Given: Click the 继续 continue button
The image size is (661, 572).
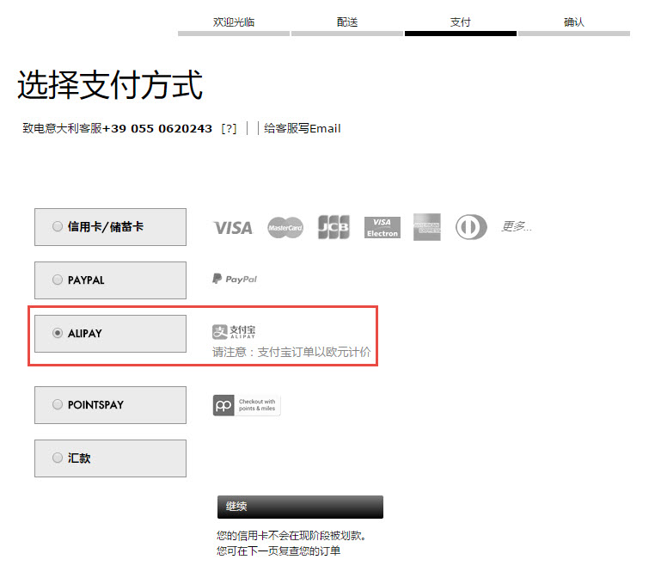Looking at the screenshot, I should (x=300, y=507).
